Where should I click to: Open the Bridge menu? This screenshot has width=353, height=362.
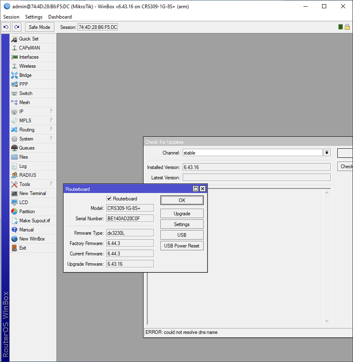pyautogui.click(x=33, y=75)
